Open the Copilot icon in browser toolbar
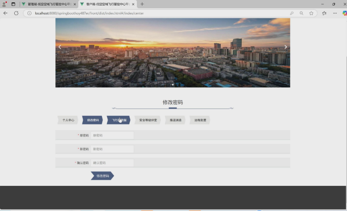This screenshot has width=347, height=211. [x=345, y=13]
